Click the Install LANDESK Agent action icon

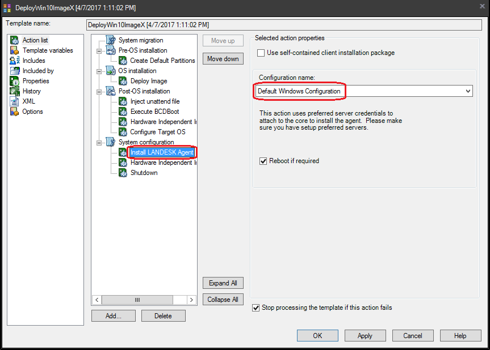(x=123, y=152)
